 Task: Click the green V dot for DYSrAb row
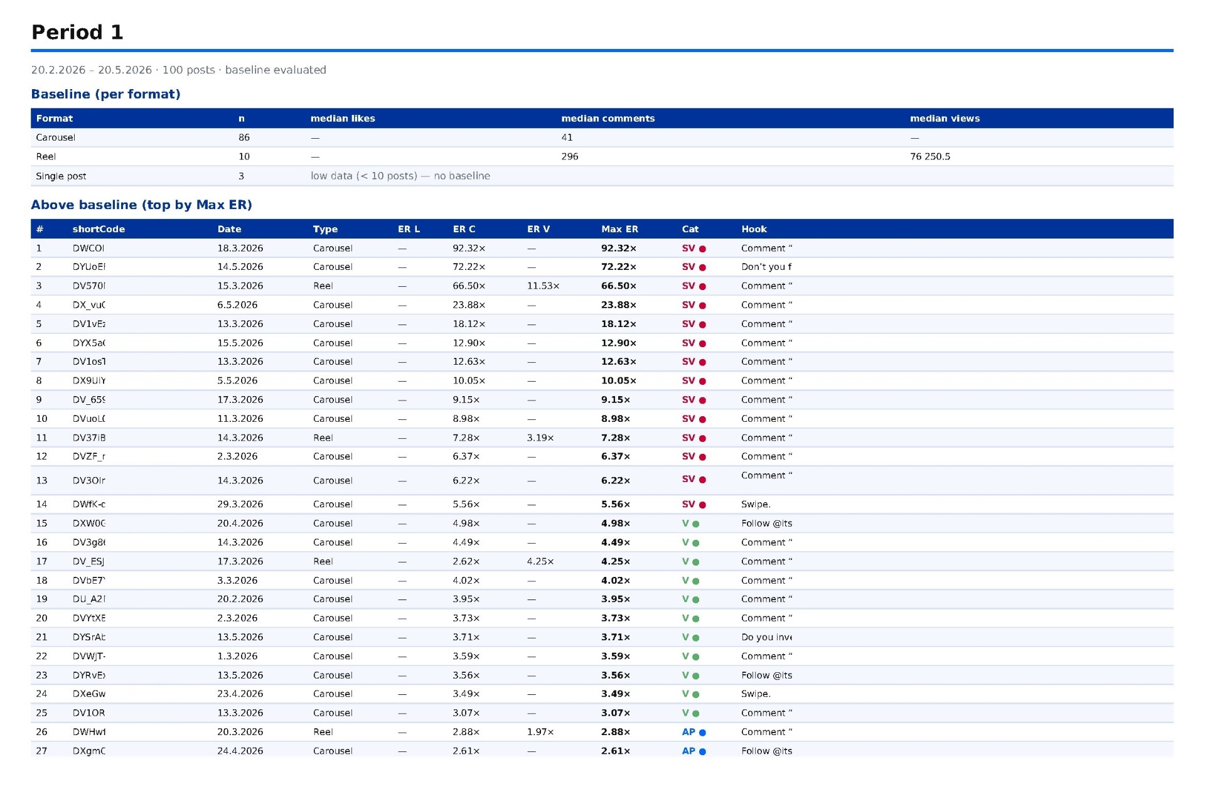tap(695, 638)
